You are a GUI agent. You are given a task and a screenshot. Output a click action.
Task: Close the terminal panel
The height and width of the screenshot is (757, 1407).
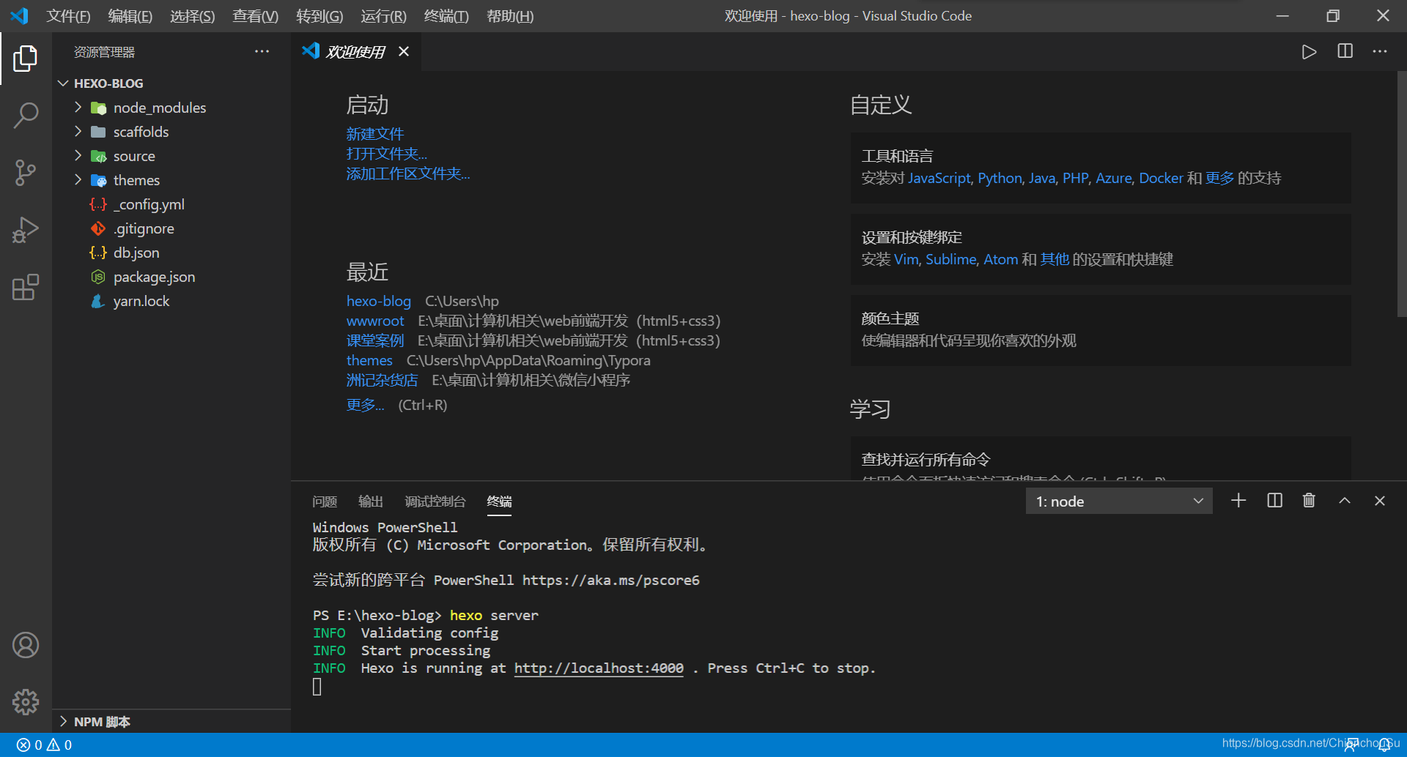(1380, 501)
